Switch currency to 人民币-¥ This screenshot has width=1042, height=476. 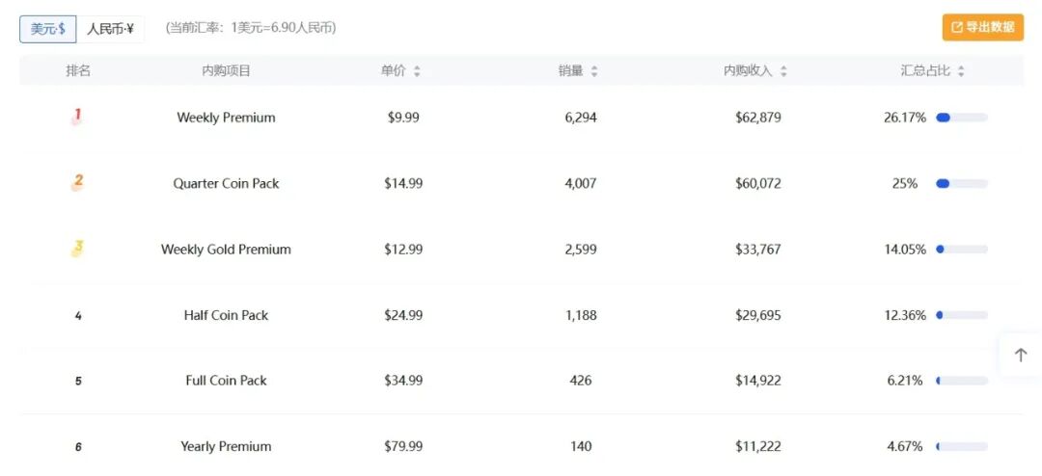110,29
